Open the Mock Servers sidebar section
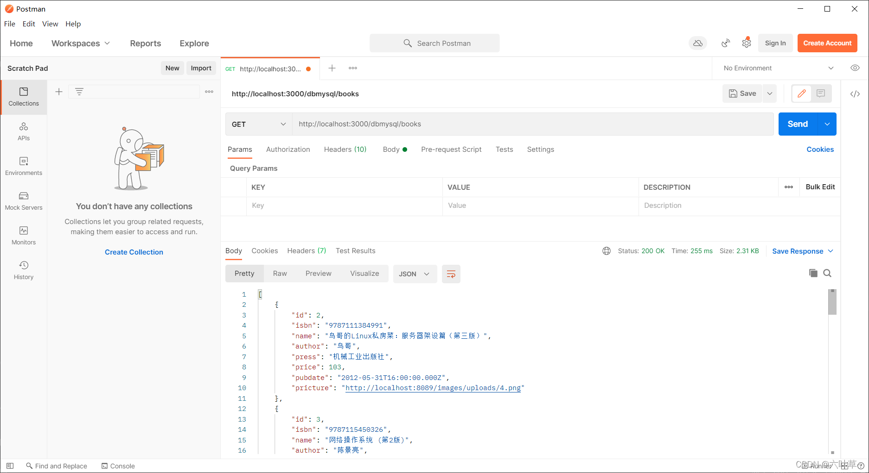The image size is (869, 473). pos(24,201)
